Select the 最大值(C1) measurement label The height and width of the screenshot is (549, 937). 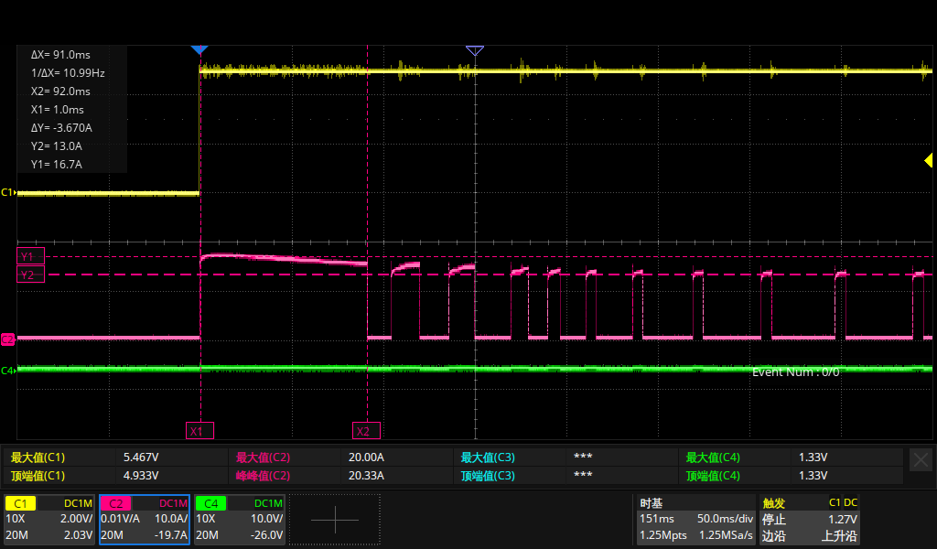pos(38,457)
